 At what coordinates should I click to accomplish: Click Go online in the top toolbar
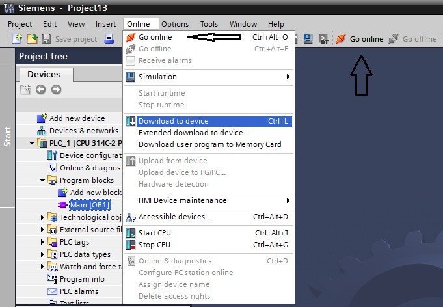pyautogui.click(x=360, y=39)
